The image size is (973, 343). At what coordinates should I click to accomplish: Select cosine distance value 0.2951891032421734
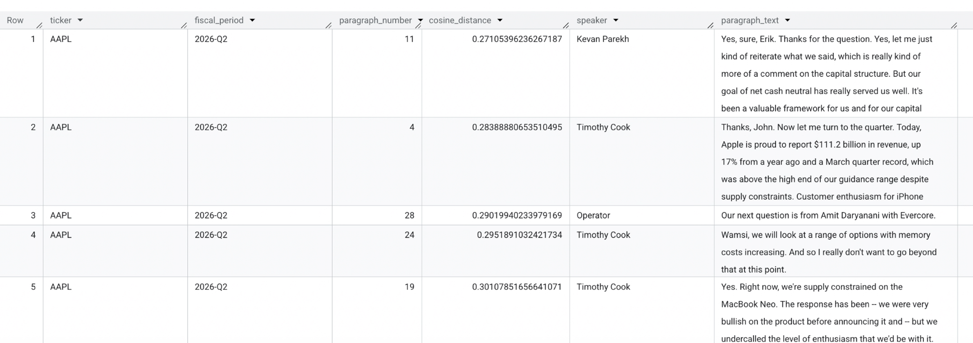pyautogui.click(x=519, y=235)
